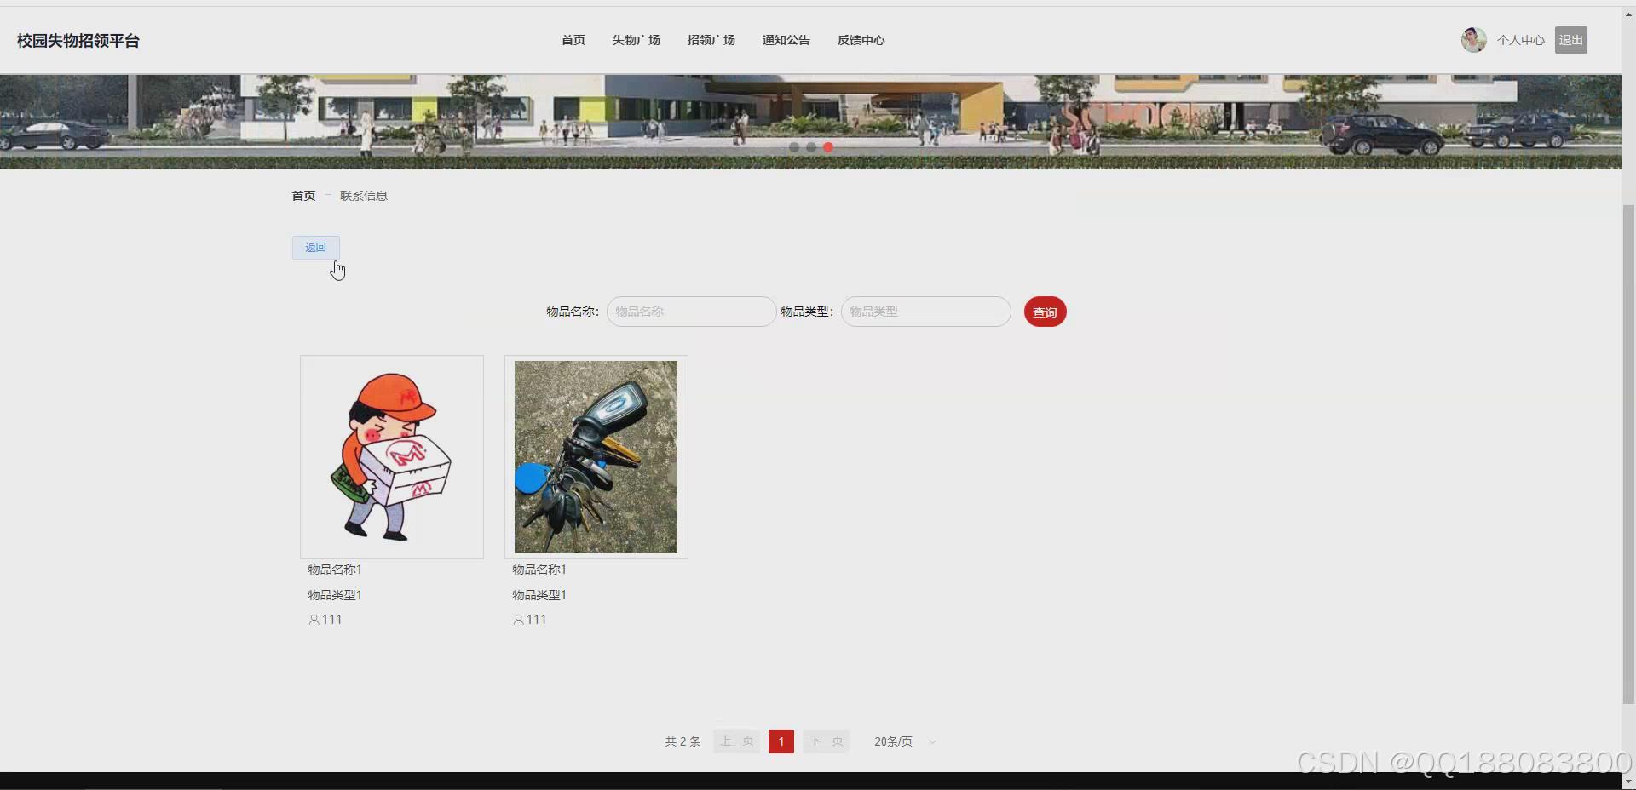This screenshot has height=790, width=1636.
Task: Open 个人中心 personal center link
Action: 1520,39
